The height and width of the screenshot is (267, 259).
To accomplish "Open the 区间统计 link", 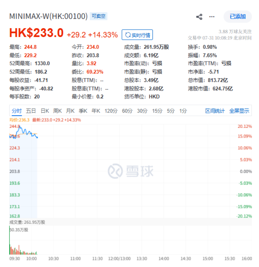I will 215,111.
